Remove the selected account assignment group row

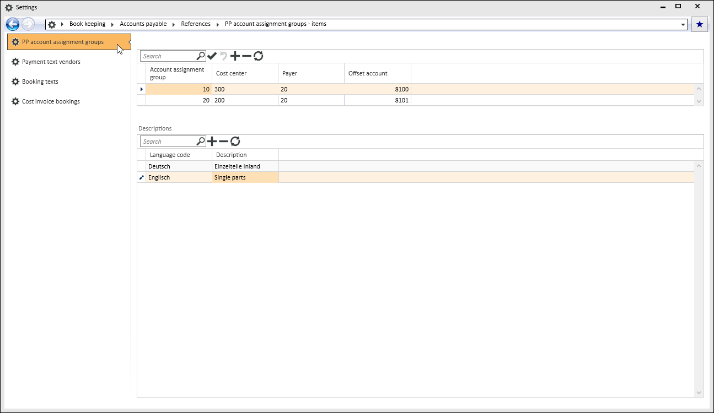click(x=246, y=56)
